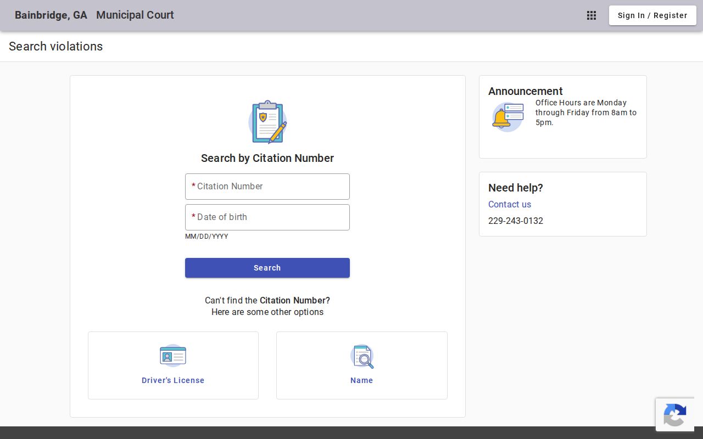Focus the Citation Number field
Viewport: 703px width, 439px height.
267,187
